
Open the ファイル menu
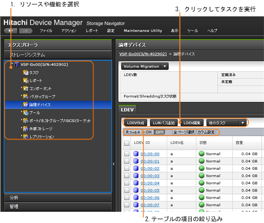pos(46,31)
